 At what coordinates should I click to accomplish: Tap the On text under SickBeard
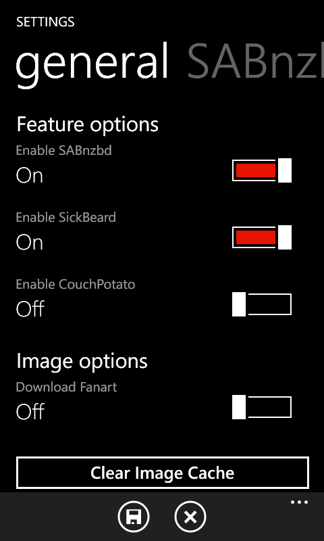[30, 243]
